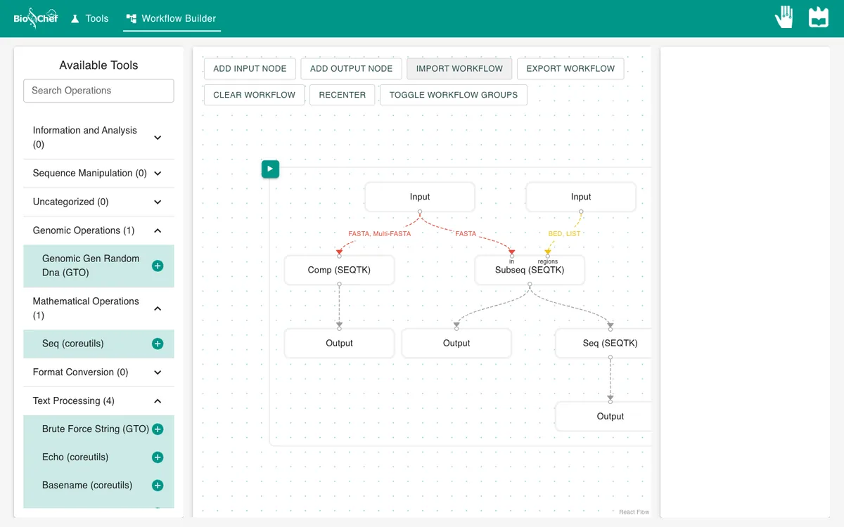Open the Tools tab
Viewport: 844px width, 527px height.
click(89, 18)
